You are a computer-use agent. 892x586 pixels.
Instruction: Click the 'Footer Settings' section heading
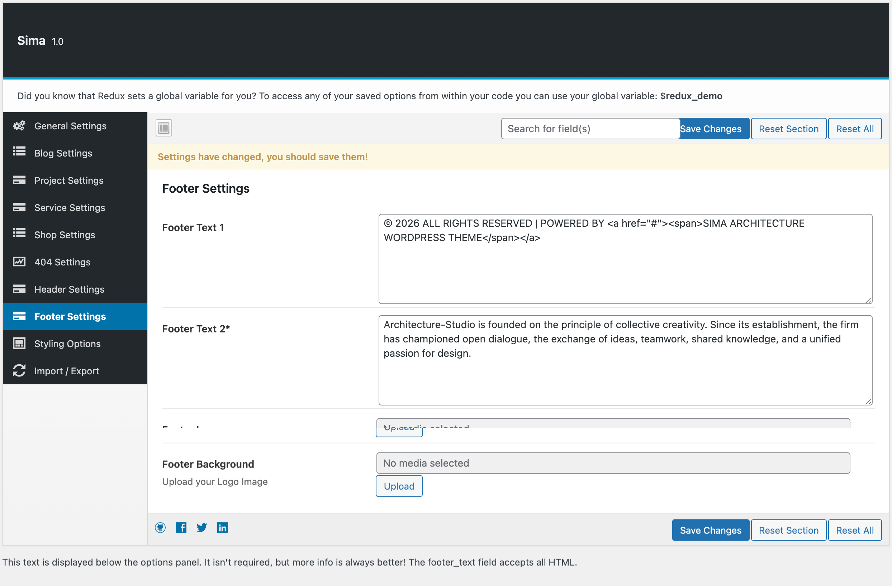(206, 188)
